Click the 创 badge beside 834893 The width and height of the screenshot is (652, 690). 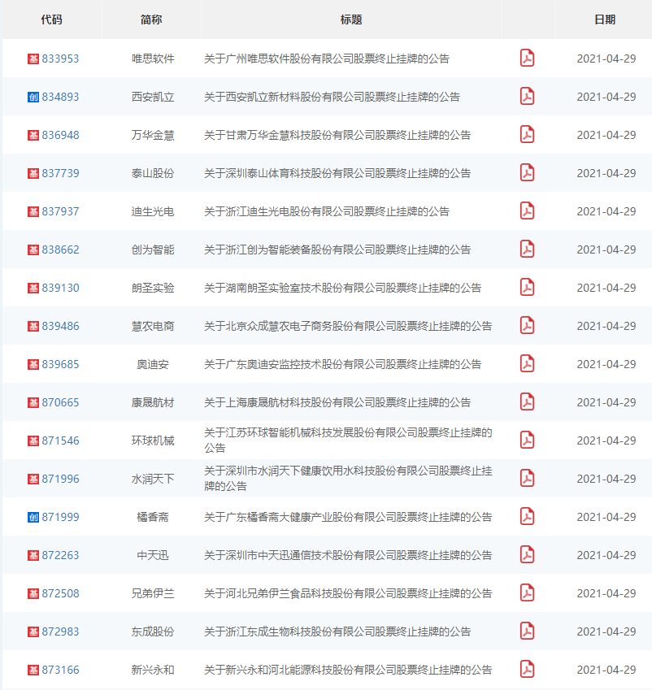pyautogui.click(x=33, y=97)
